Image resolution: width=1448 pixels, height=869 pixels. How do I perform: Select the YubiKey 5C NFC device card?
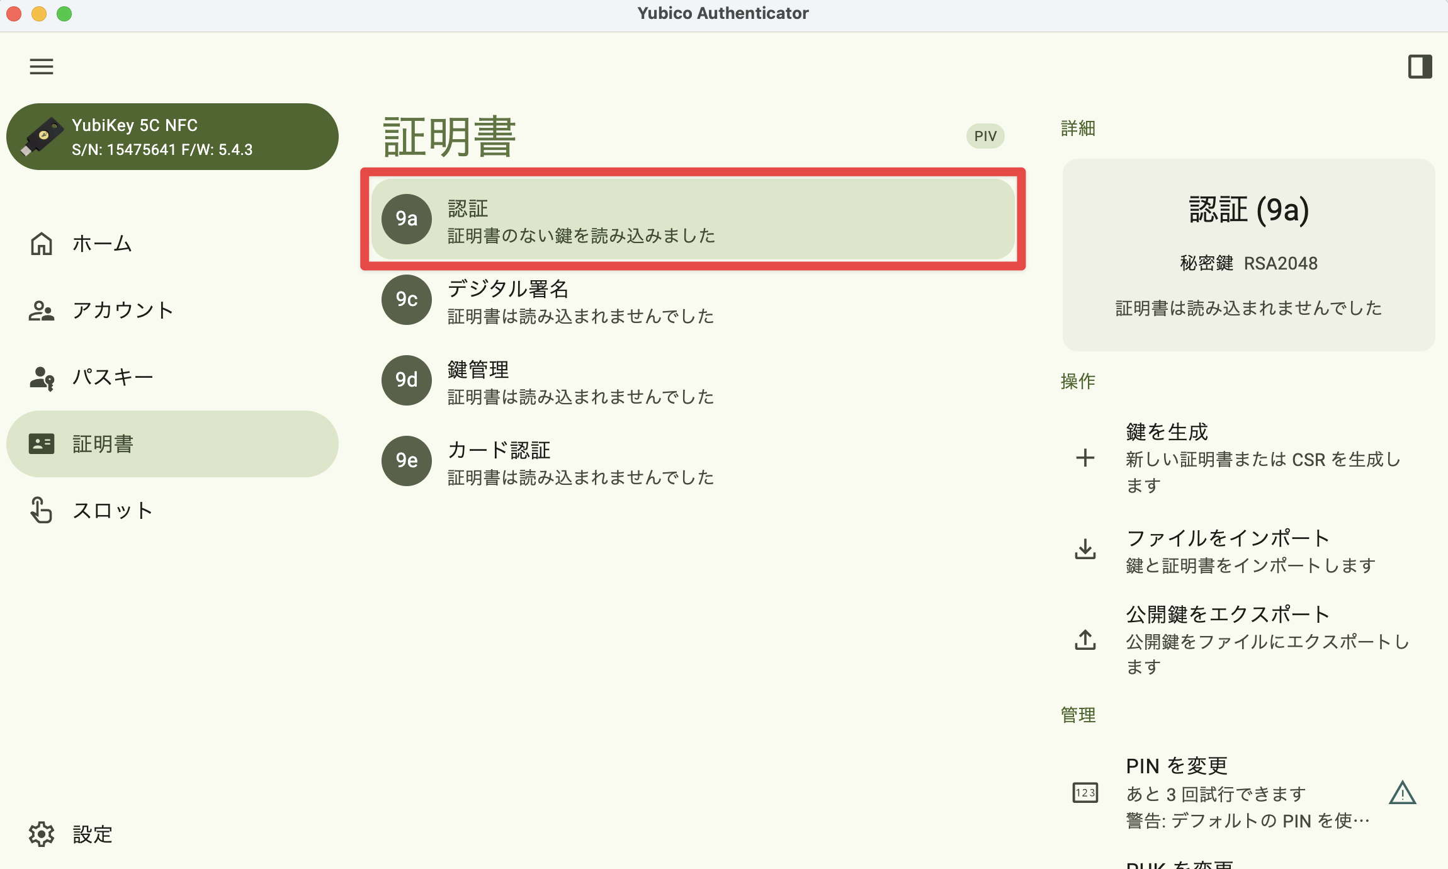click(173, 137)
